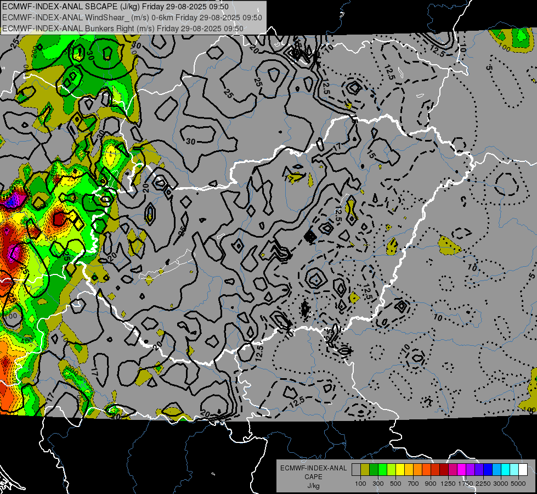Viewport: 537px width, 494px height.
Task: Click the pale cyan swatch before 5000
Action: [x=515, y=470]
